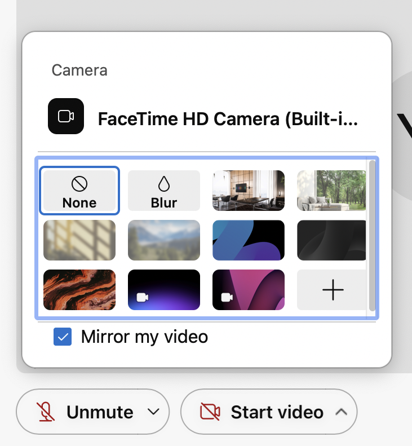Pick the blurred mountain landscape background
The height and width of the screenshot is (446, 412).
coord(164,240)
